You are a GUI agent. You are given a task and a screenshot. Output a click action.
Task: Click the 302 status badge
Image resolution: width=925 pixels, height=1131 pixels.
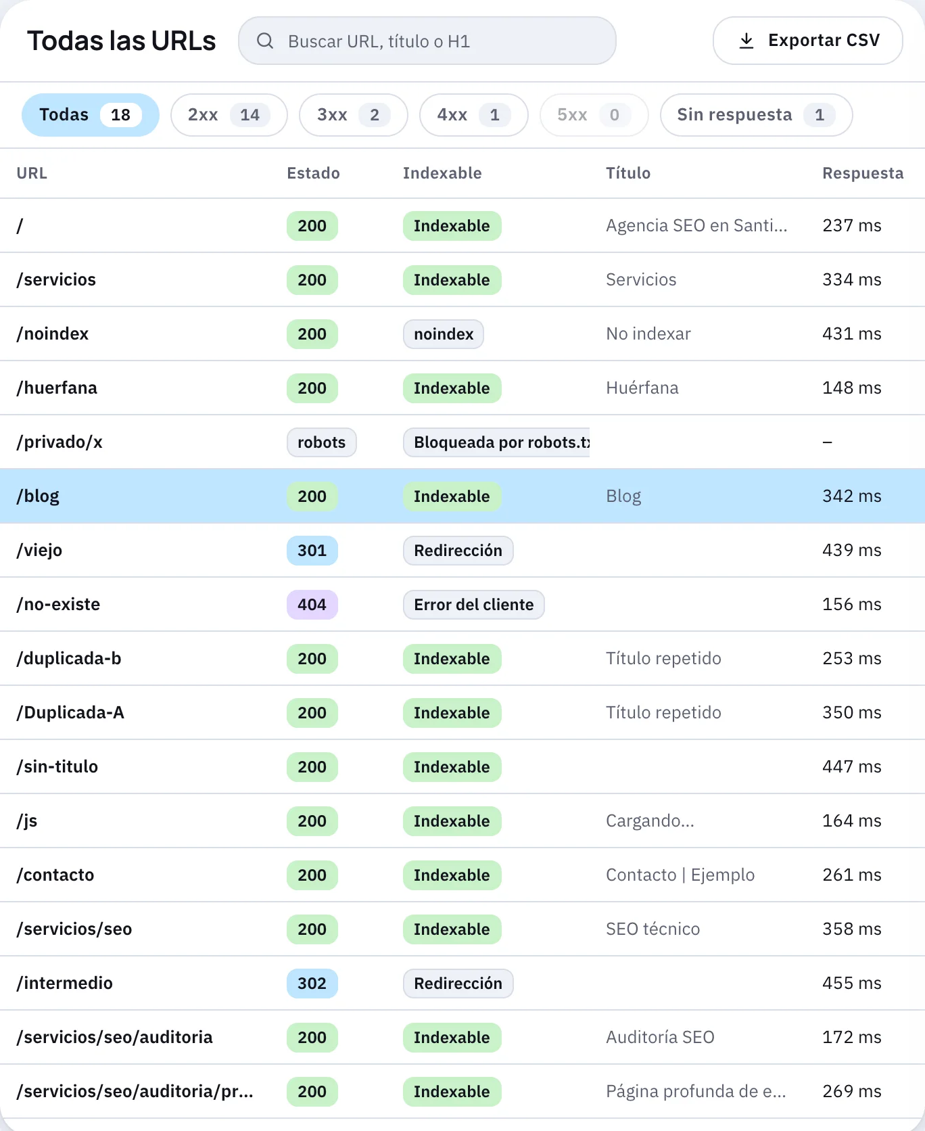[312, 984]
